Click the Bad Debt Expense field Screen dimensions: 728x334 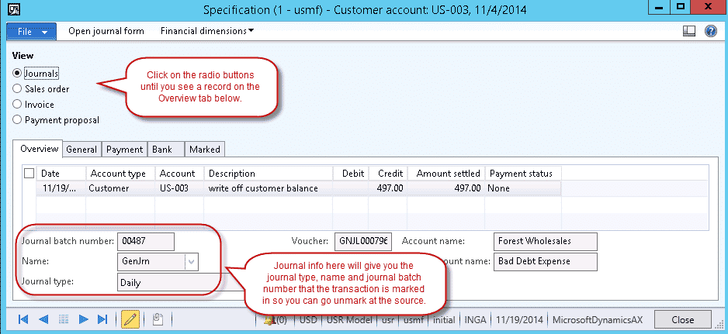click(x=546, y=262)
